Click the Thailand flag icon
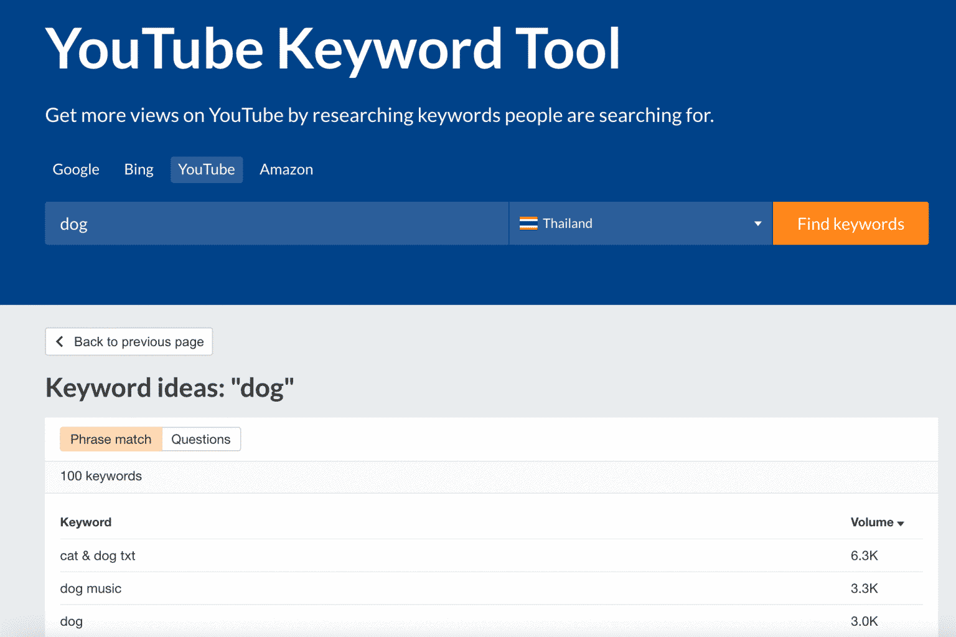This screenshot has height=637, width=956. click(528, 224)
